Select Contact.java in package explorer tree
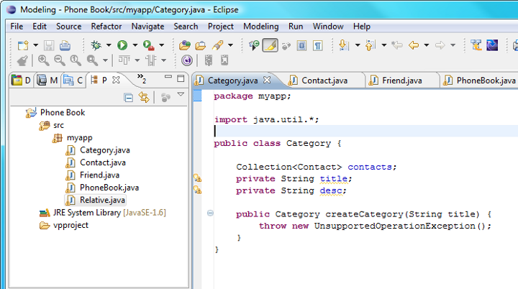This screenshot has width=518, height=289. [x=103, y=162]
